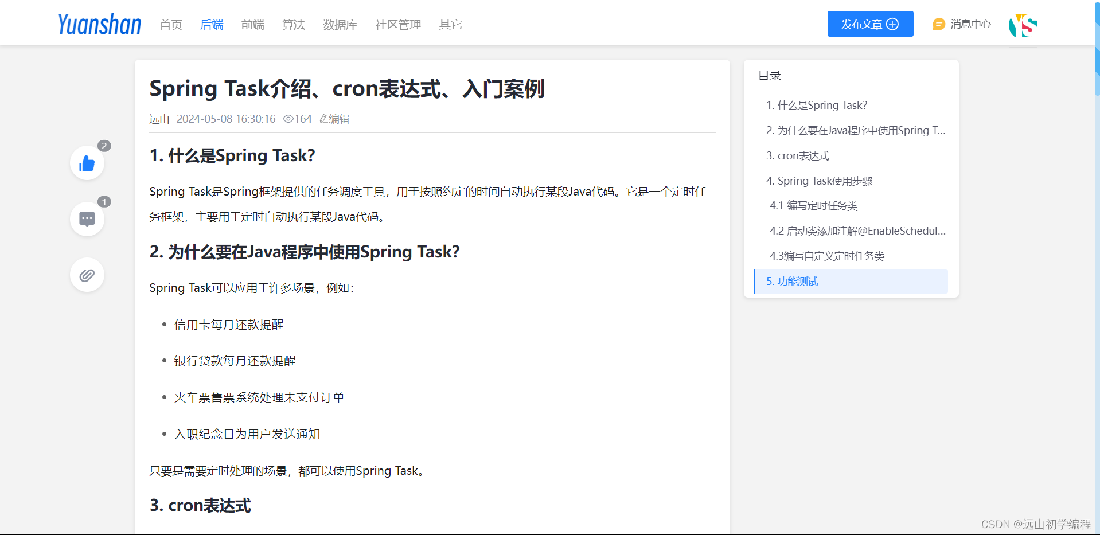
Task: Click the article title 'Spring Task介绍、cron表达式、入门案例'
Action: [347, 88]
